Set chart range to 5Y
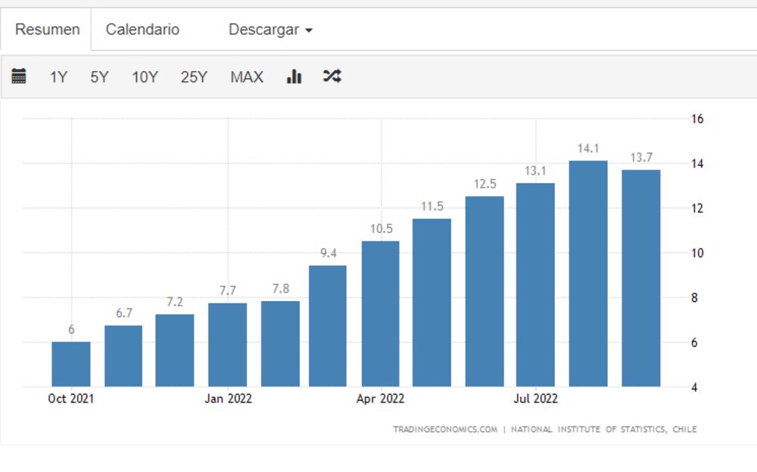The image size is (757, 472). [99, 76]
